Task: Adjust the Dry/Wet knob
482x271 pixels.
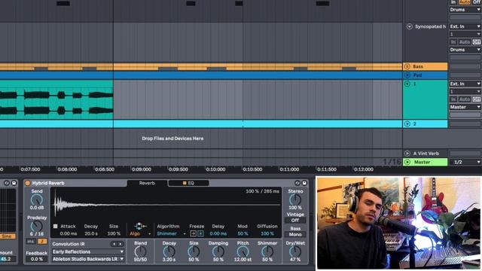Action: pyautogui.click(x=295, y=251)
